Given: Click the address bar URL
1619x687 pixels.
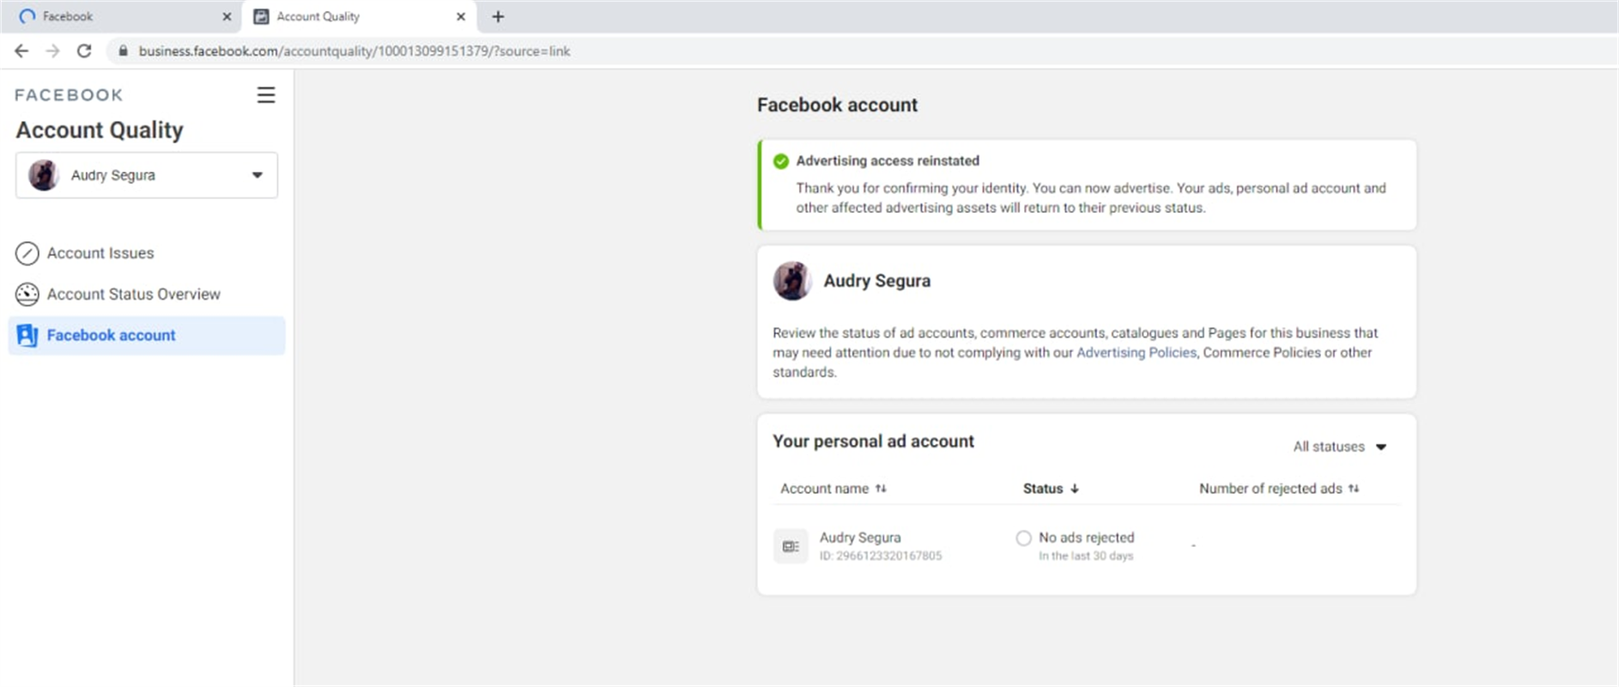Looking at the screenshot, I should click(354, 51).
